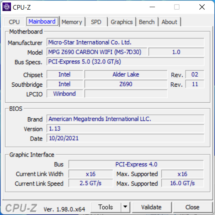215x215 pixels.
Task: Click the disabled maximize button
Action: [x=177, y=7]
